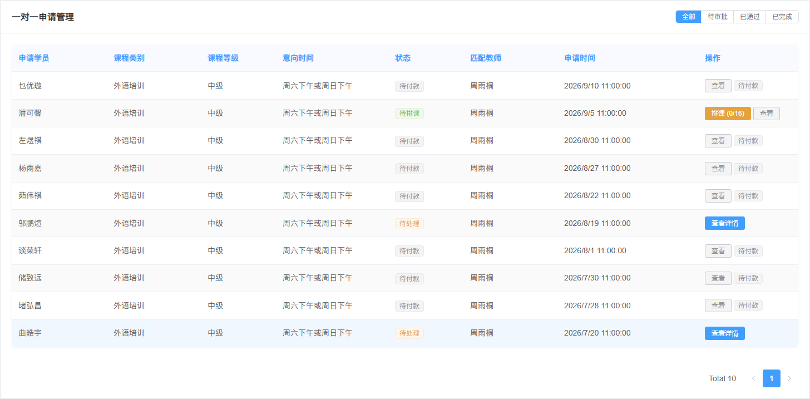Click 查看 button in 杨雨嘉 row

point(718,168)
